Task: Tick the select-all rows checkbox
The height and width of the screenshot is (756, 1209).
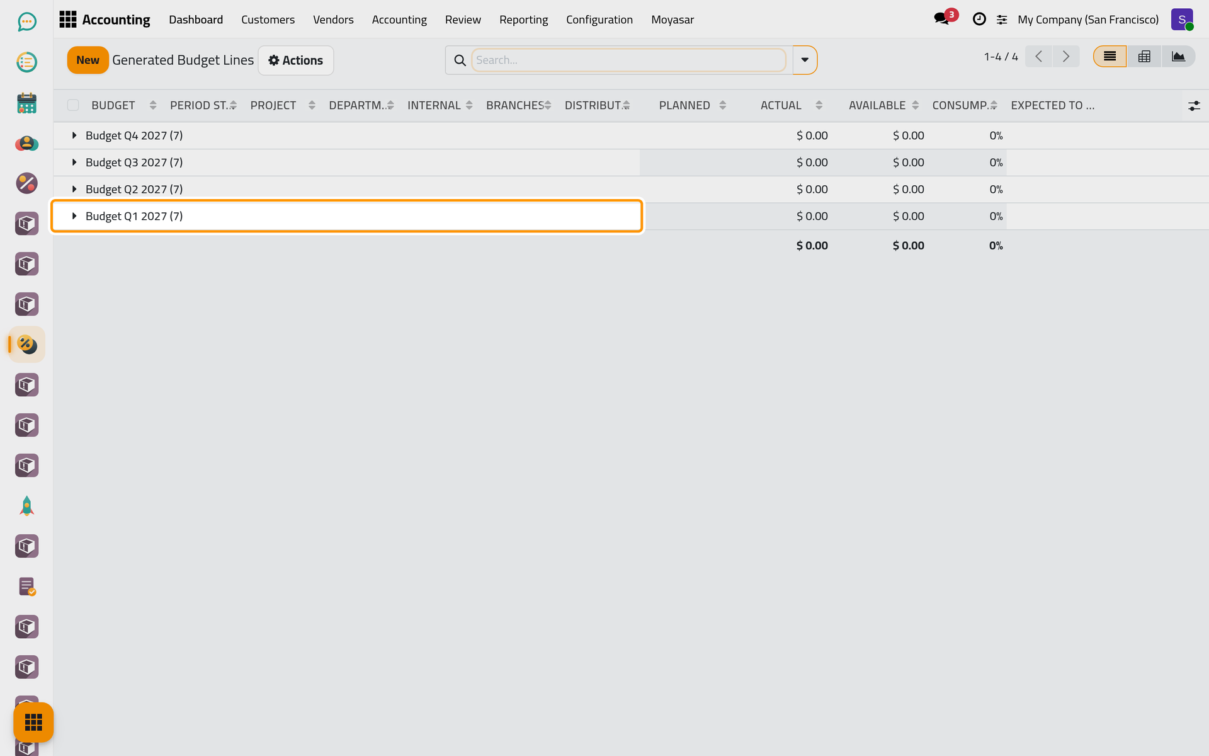Action: point(73,105)
